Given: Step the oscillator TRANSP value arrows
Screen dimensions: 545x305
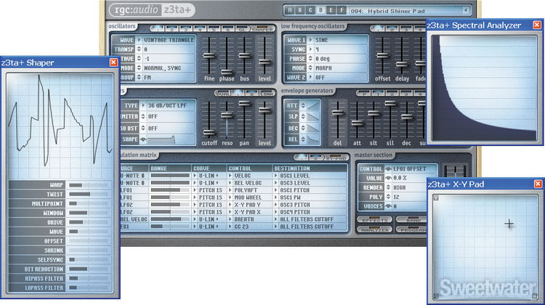Looking at the screenshot, I should click(x=139, y=49).
